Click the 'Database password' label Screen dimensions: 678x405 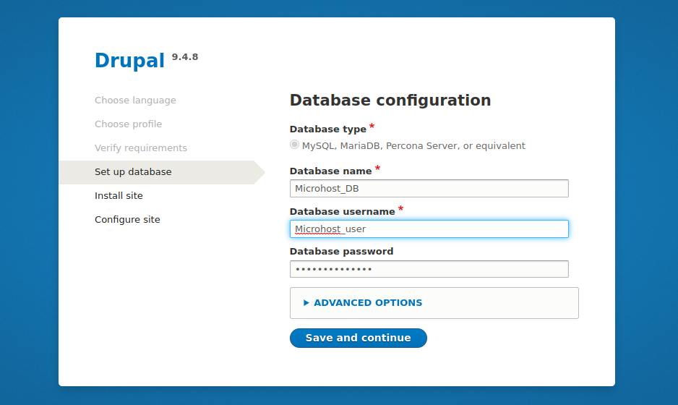tap(342, 252)
